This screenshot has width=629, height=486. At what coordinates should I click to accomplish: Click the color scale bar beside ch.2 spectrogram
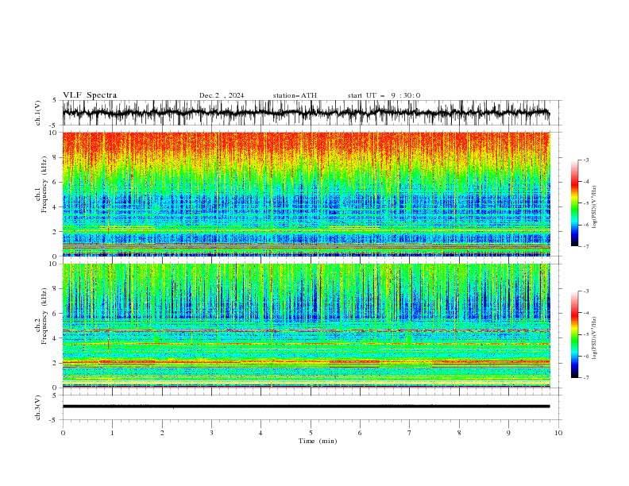click(575, 334)
